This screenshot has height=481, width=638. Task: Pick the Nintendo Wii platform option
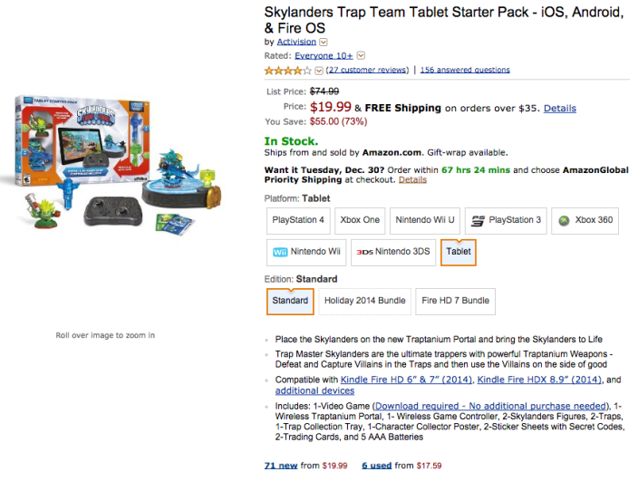point(304,251)
